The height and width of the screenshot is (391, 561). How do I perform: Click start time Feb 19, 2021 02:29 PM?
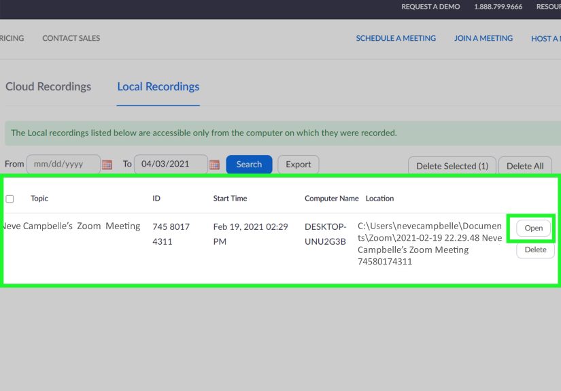pyautogui.click(x=250, y=234)
